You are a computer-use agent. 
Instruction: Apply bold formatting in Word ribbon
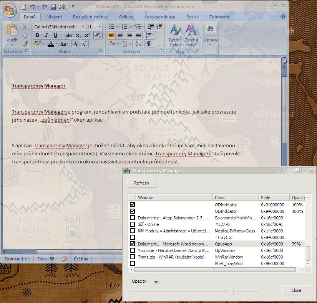coord(37,35)
